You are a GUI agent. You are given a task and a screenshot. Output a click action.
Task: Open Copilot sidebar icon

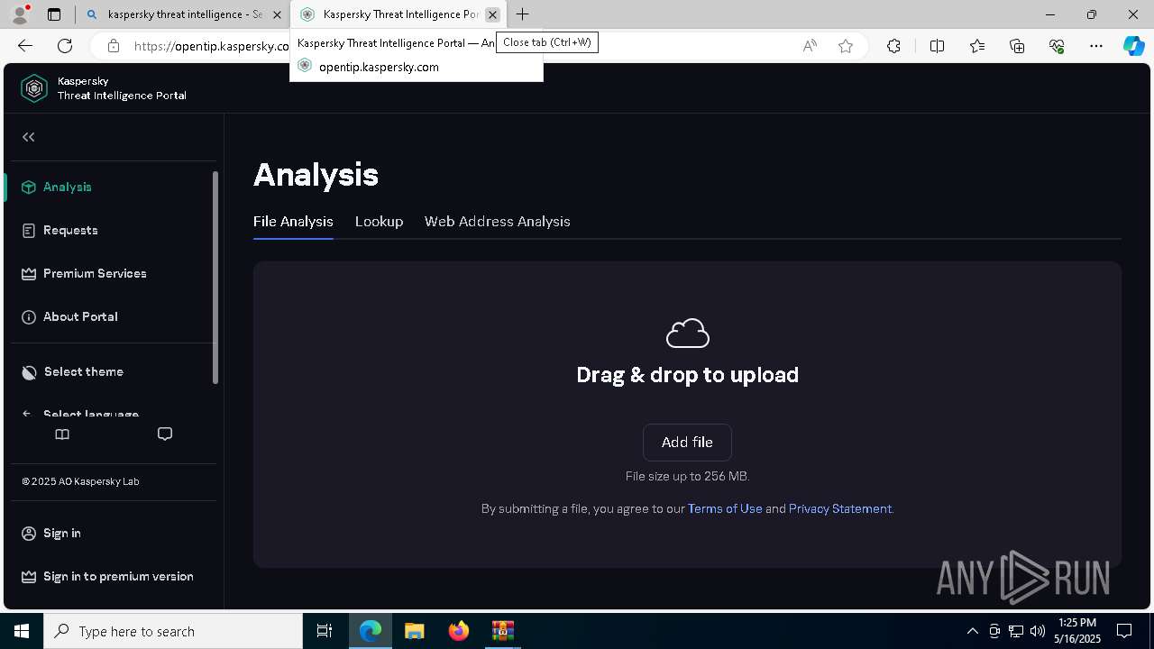[x=1133, y=46]
